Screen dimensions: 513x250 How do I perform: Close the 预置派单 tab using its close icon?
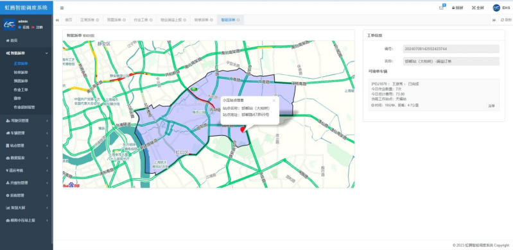click(x=124, y=20)
